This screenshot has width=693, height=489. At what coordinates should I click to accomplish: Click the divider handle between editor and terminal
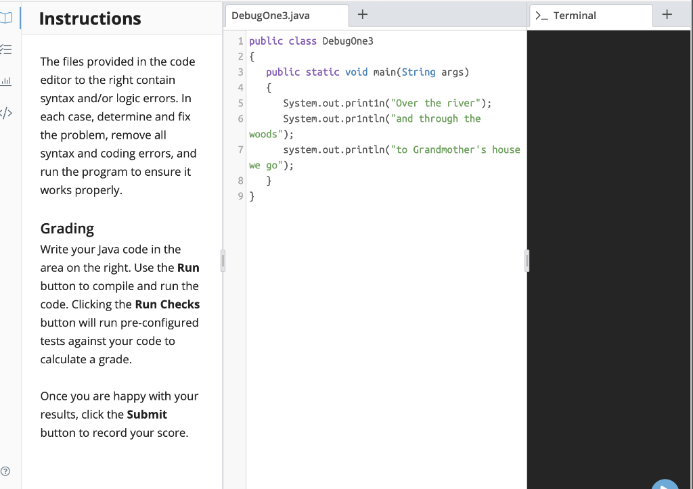pyautogui.click(x=527, y=260)
